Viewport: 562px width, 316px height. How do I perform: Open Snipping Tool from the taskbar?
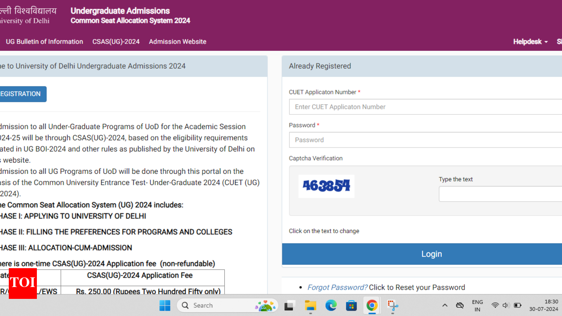tap(393, 305)
